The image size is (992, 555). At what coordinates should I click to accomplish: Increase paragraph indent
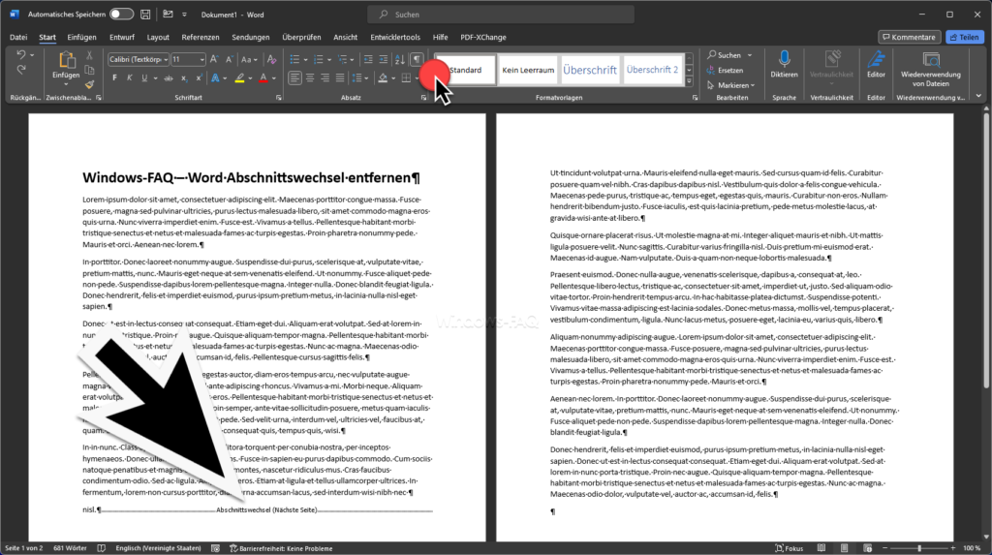[384, 59]
